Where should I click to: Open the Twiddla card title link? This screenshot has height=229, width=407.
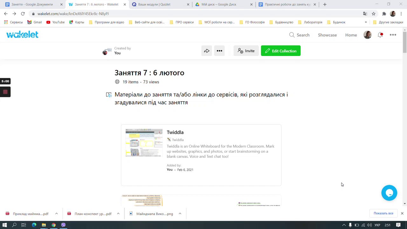click(175, 132)
